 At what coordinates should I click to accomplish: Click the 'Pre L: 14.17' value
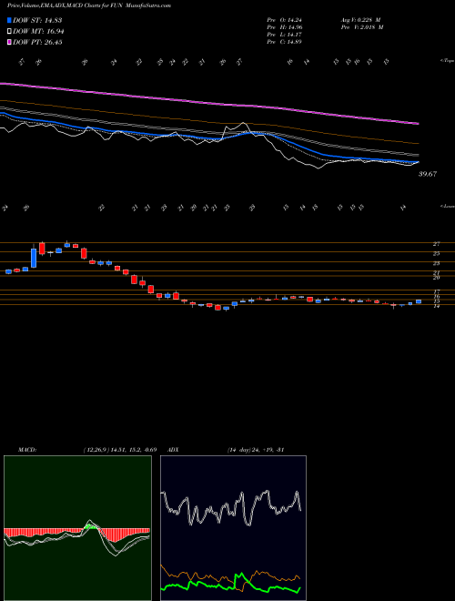(x=285, y=35)
